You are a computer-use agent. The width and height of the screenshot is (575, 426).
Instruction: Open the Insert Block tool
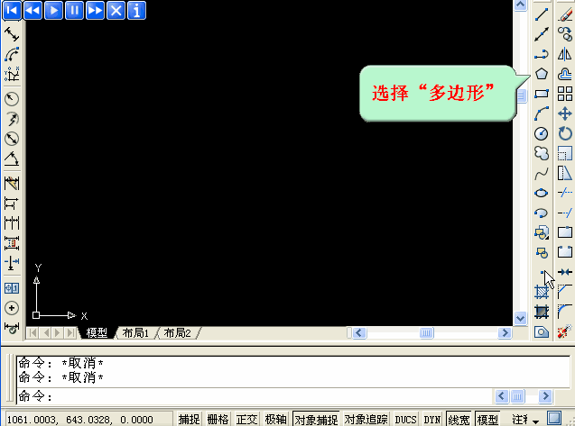(x=542, y=232)
